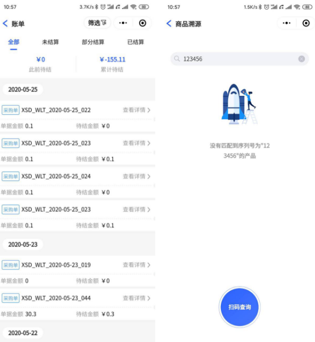Tap the 账单 page title
Screen dimensions: 315x342
(x=18, y=24)
